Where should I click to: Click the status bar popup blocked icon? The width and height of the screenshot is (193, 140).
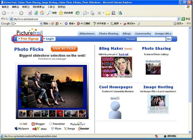156,136
